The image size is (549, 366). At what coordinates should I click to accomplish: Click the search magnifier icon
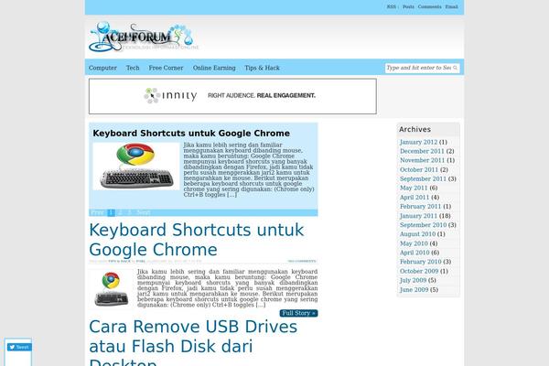coord(455,68)
